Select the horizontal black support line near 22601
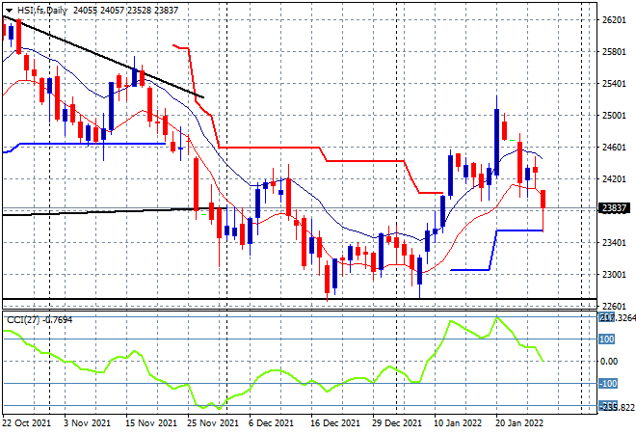636x434 pixels. [x=300, y=299]
